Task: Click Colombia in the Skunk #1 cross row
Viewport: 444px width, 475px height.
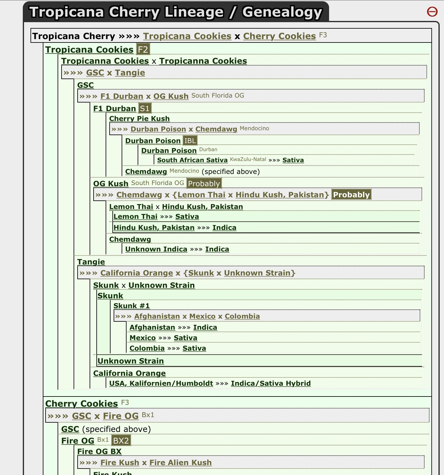Action: [242, 316]
